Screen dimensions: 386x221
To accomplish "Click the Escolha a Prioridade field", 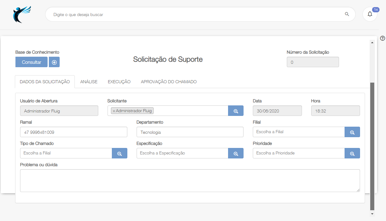I will [x=298, y=153].
